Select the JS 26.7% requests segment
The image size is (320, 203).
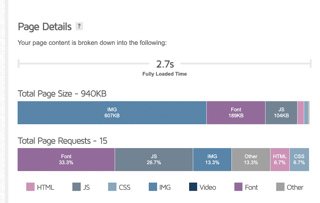click(x=154, y=160)
